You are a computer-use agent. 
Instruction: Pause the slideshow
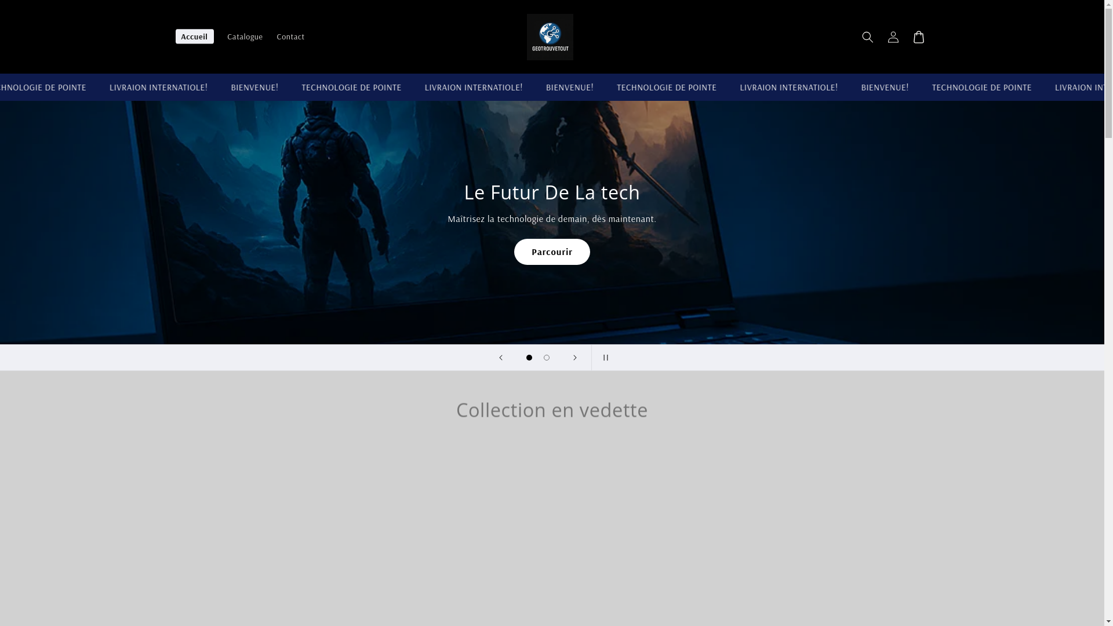605,358
